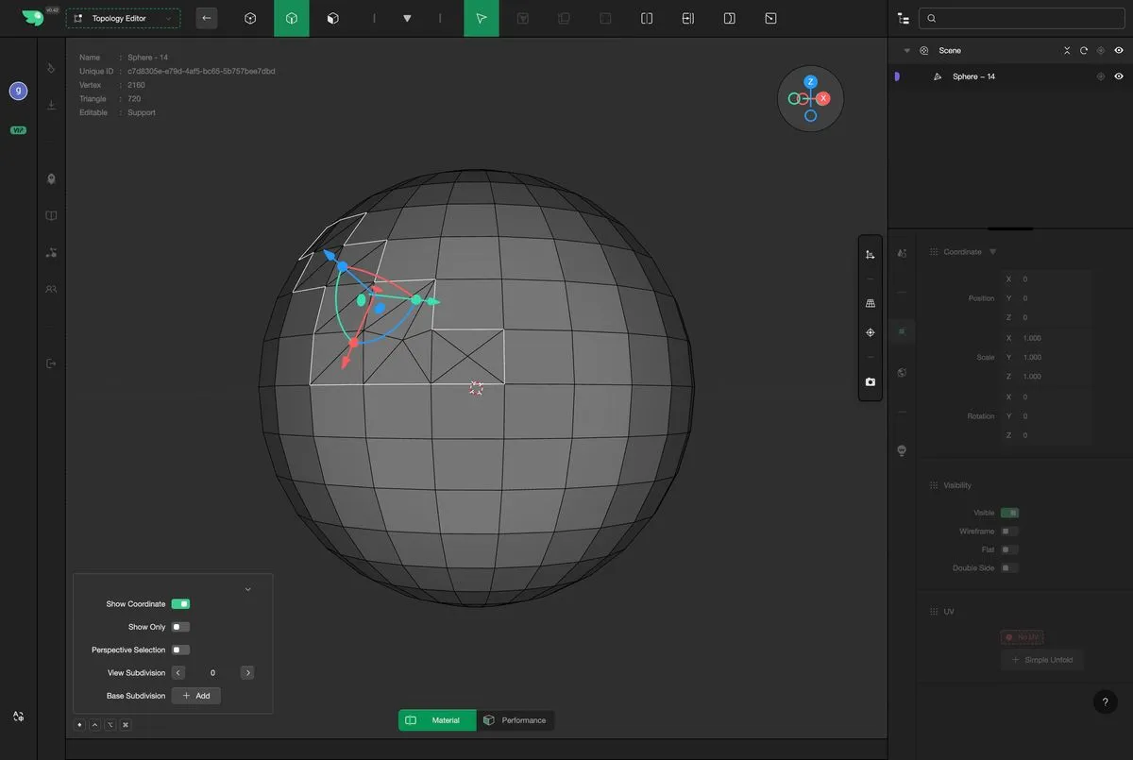
Task: Collapse the Scene tree node
Action: coord(907,50)
